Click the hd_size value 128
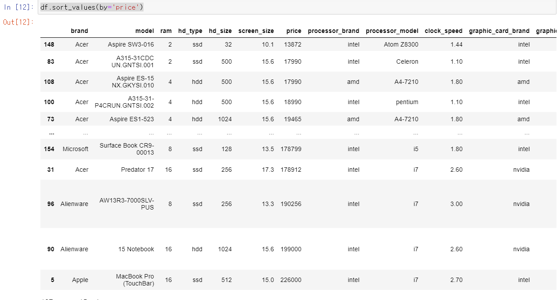 pyautogui.click(x=226, y=149)
